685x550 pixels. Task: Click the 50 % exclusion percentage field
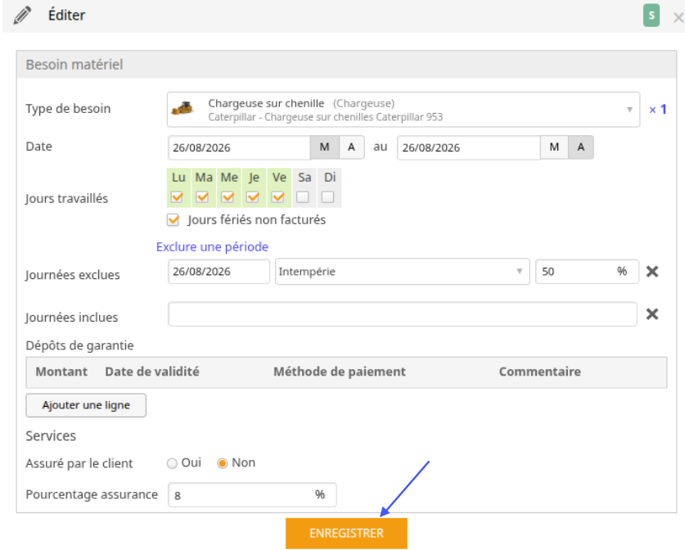pos(587,272)
